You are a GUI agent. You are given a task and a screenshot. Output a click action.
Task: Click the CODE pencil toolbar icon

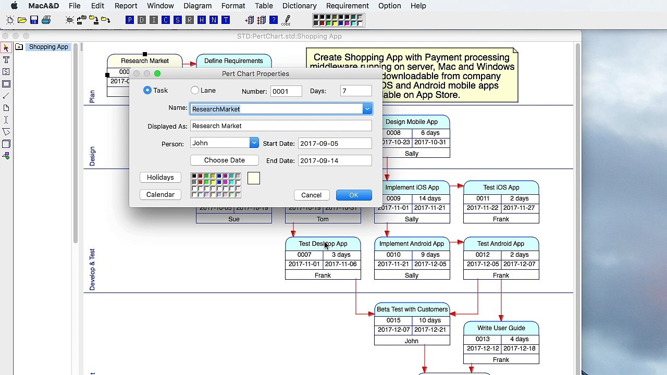286,20
